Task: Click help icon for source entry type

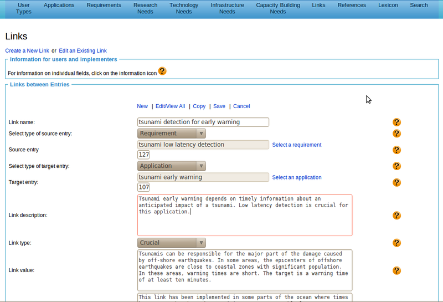Action: coord(396,134)
